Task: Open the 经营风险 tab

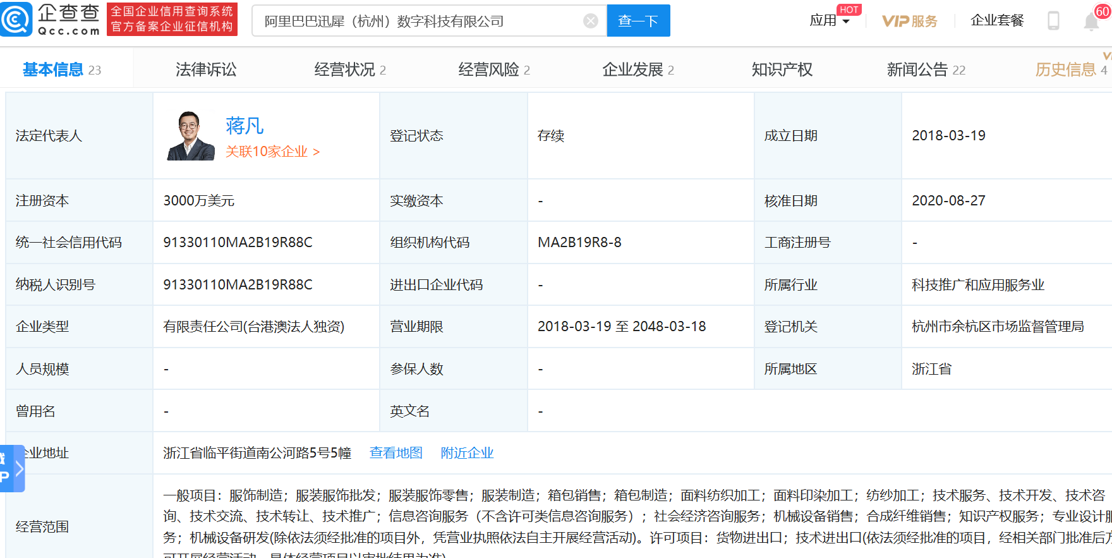Action: 493,70
